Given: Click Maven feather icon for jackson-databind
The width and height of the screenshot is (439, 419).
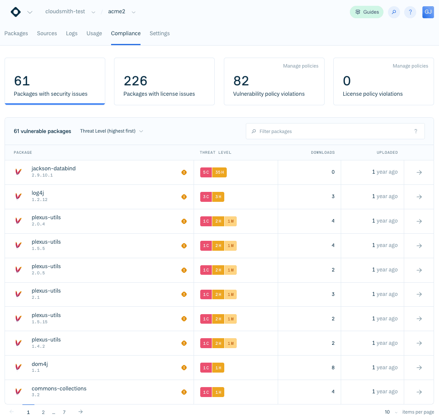Looking at the screenshot, I should [19, 172].
